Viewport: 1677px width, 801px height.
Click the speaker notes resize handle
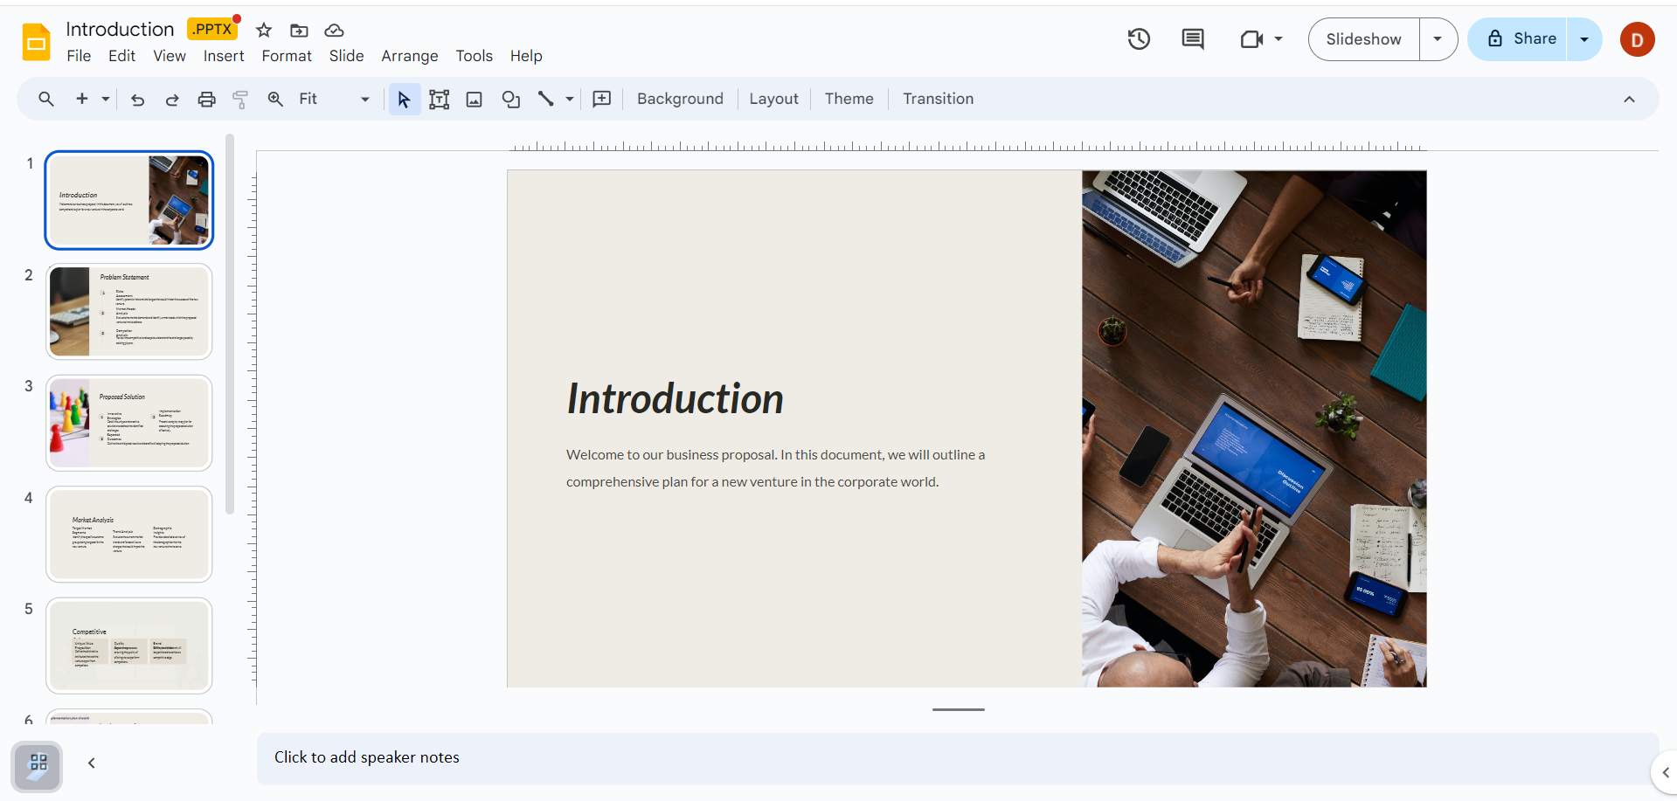pos(958,709)
